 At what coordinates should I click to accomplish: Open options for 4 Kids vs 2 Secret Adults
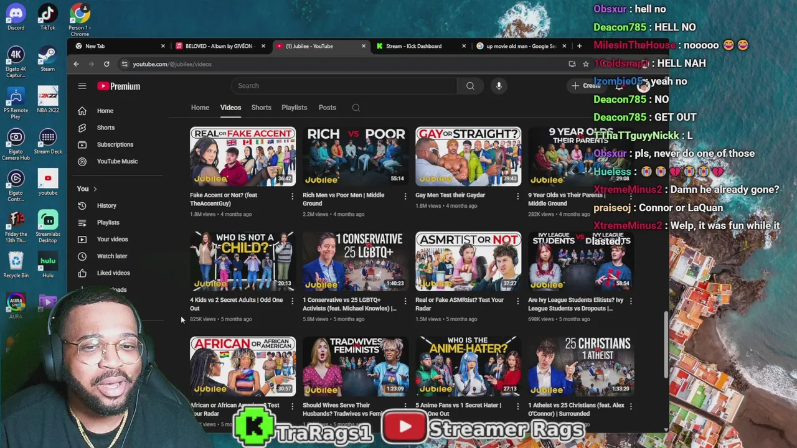point(292,301)
